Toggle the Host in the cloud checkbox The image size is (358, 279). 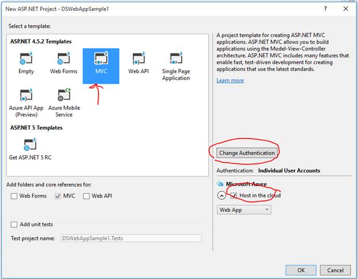pyautogui.click(x=234, y=195)
